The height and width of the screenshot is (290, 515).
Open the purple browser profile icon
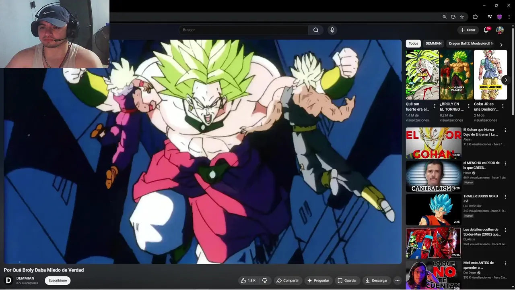tap(499, 17)
